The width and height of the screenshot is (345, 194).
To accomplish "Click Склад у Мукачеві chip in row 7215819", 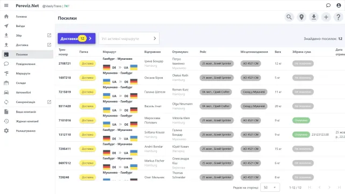I will [x=254, y=92].
